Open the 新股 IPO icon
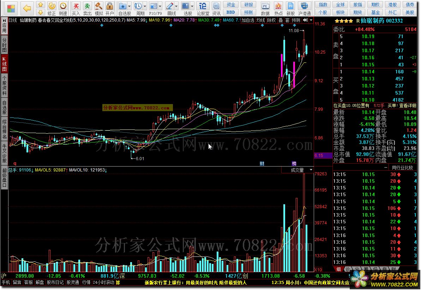The image size is (421, 290). 290,8
